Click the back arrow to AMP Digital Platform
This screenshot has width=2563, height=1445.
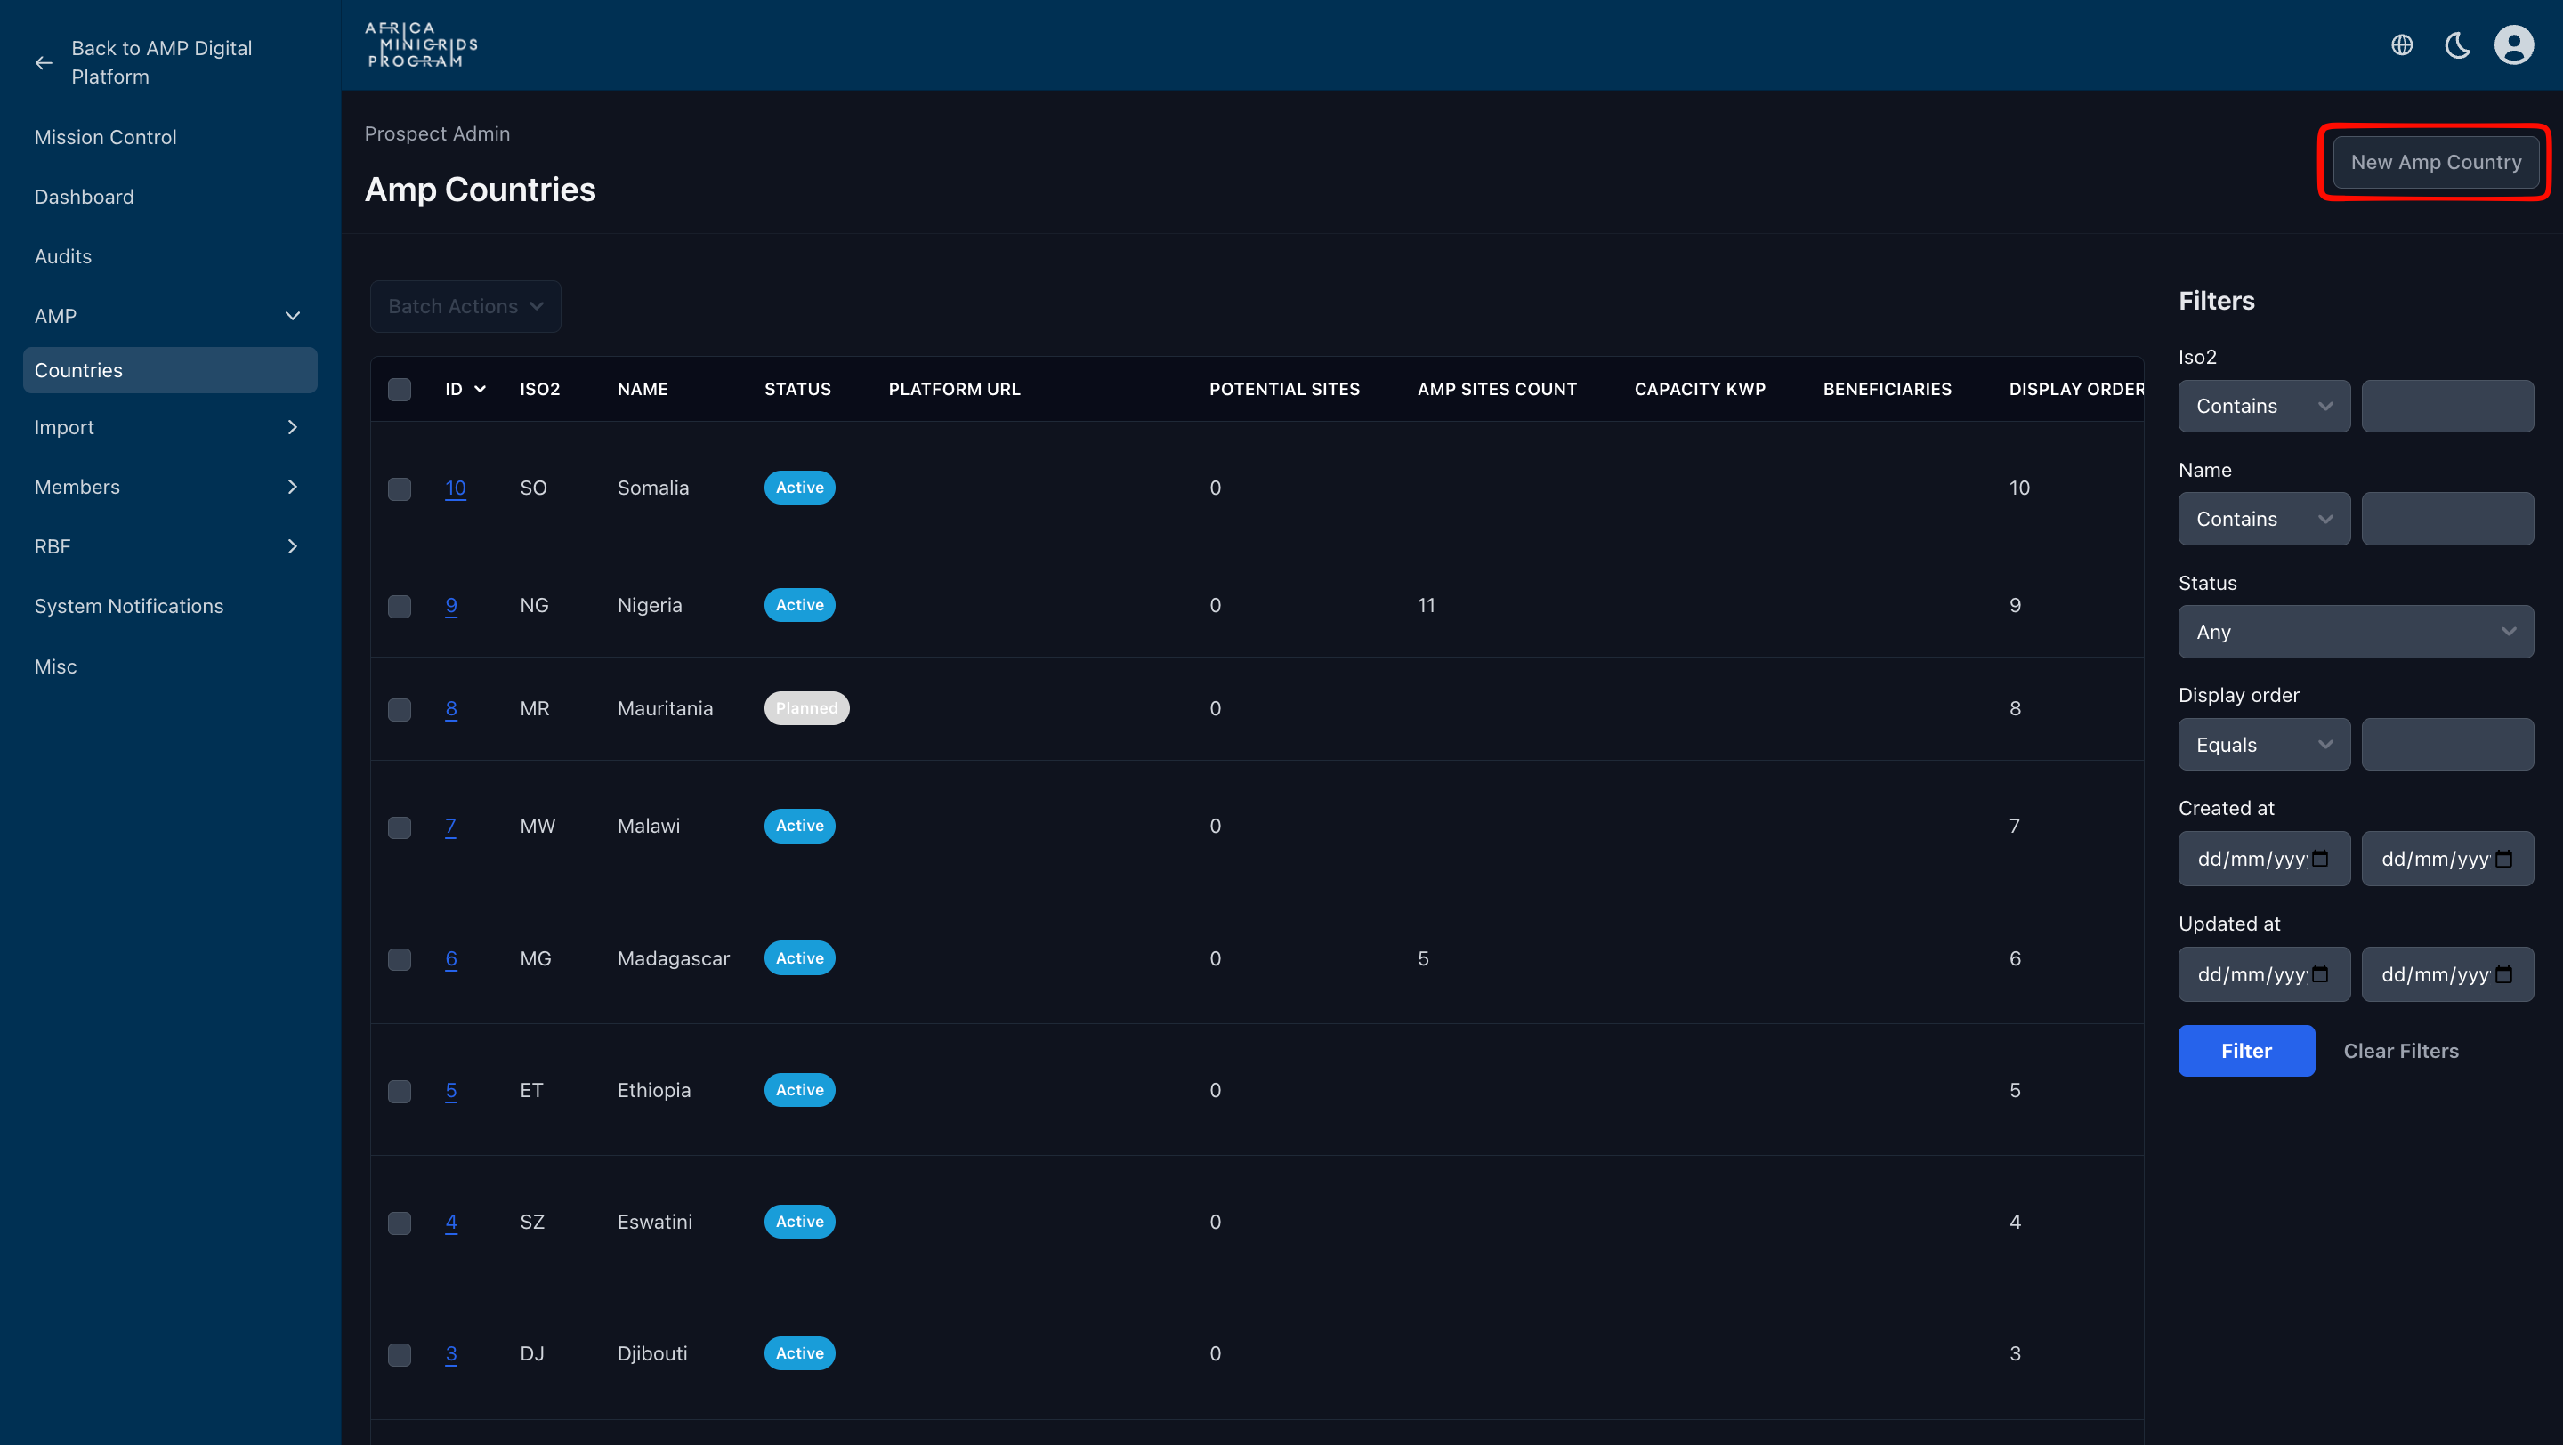click(x=44, y=62)
